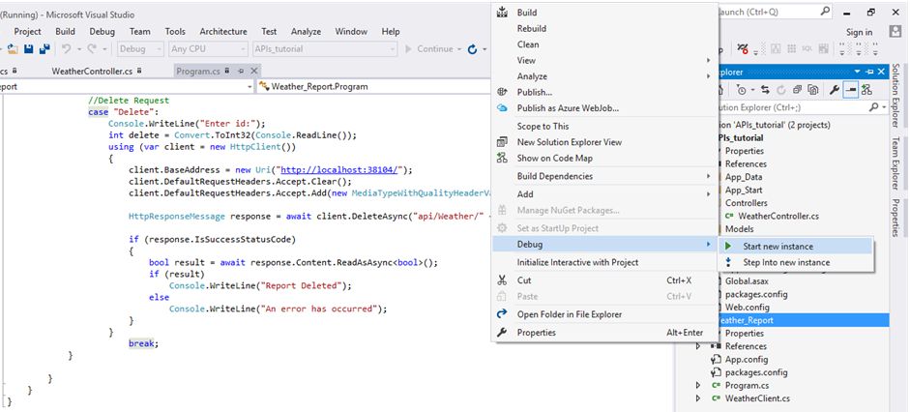Image resolution: width=910 pixels, height=412 pixels.
Task: Open the Team Explorer side tab
Action: tap(896, 163)
